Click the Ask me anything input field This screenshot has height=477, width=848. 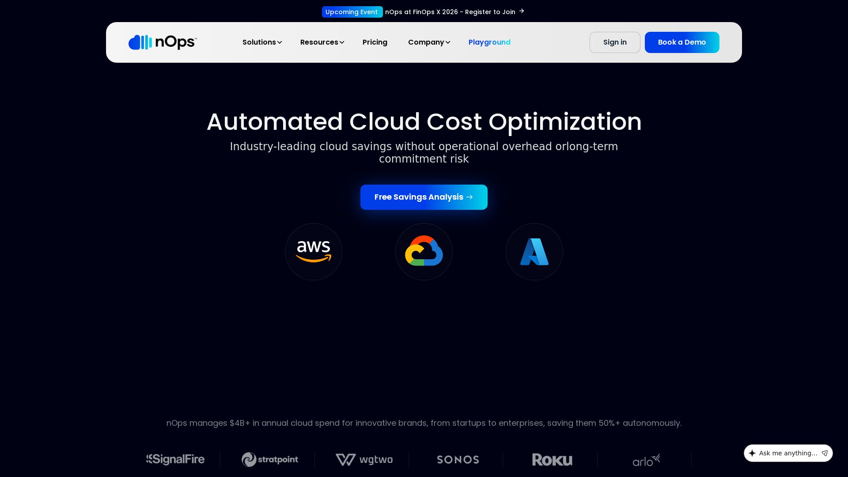[788, 453]
